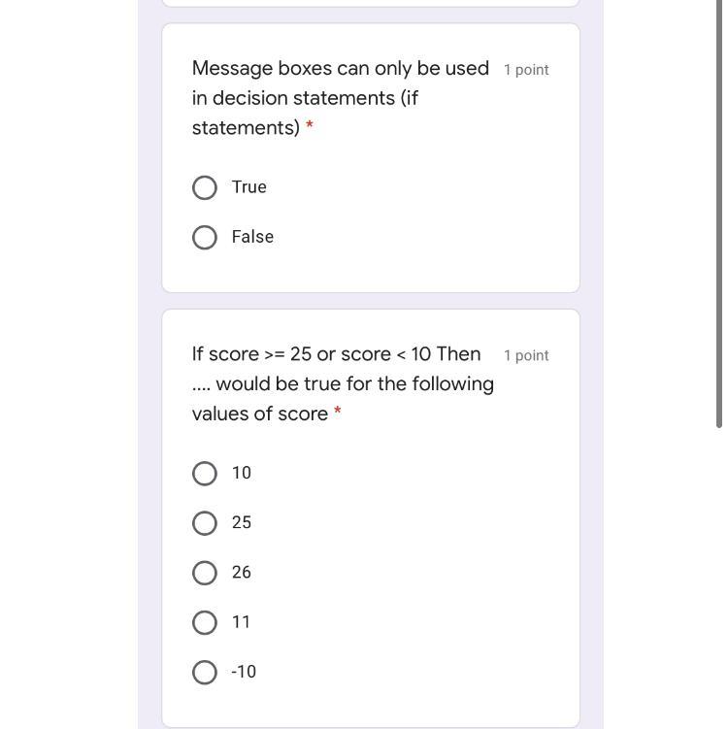
Task: Mark the radio circle for 11
Action: point(205,622)
